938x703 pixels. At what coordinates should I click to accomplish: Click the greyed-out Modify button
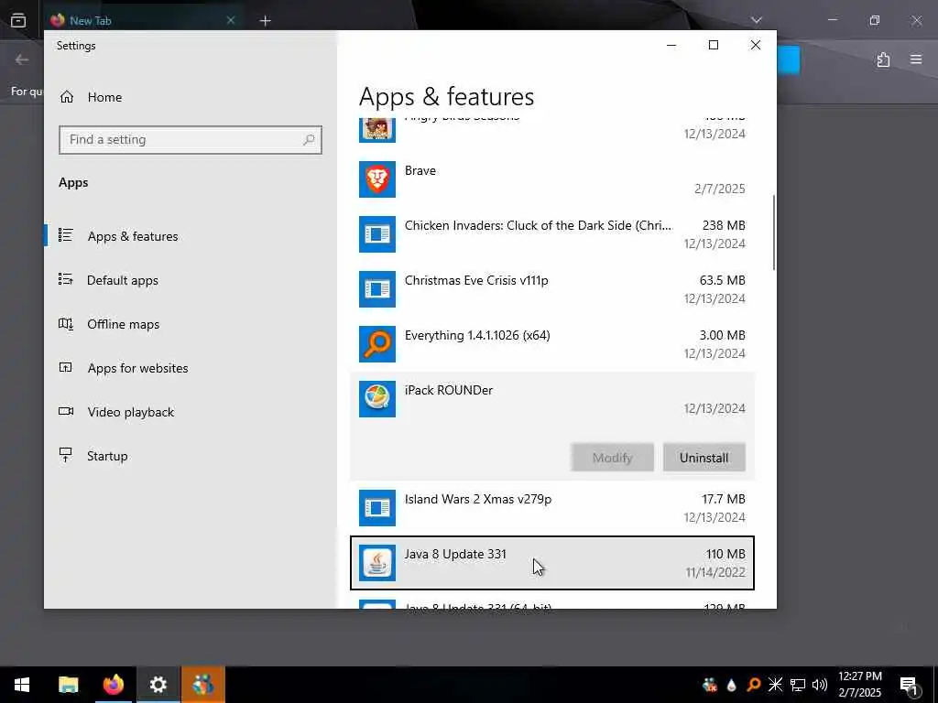click(612, 458)
